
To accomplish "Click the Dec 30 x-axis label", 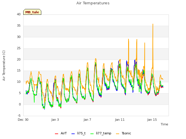I will 23,120.
